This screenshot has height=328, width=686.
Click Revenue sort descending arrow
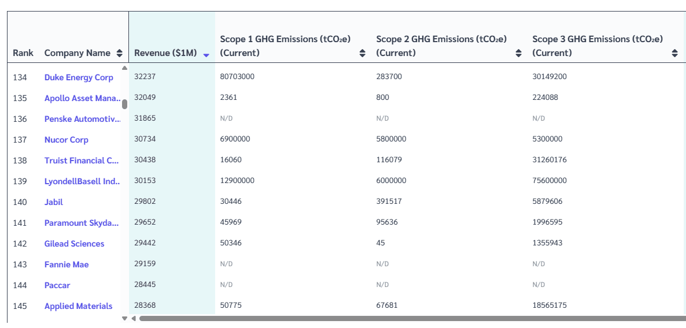[x=206, y=55]
